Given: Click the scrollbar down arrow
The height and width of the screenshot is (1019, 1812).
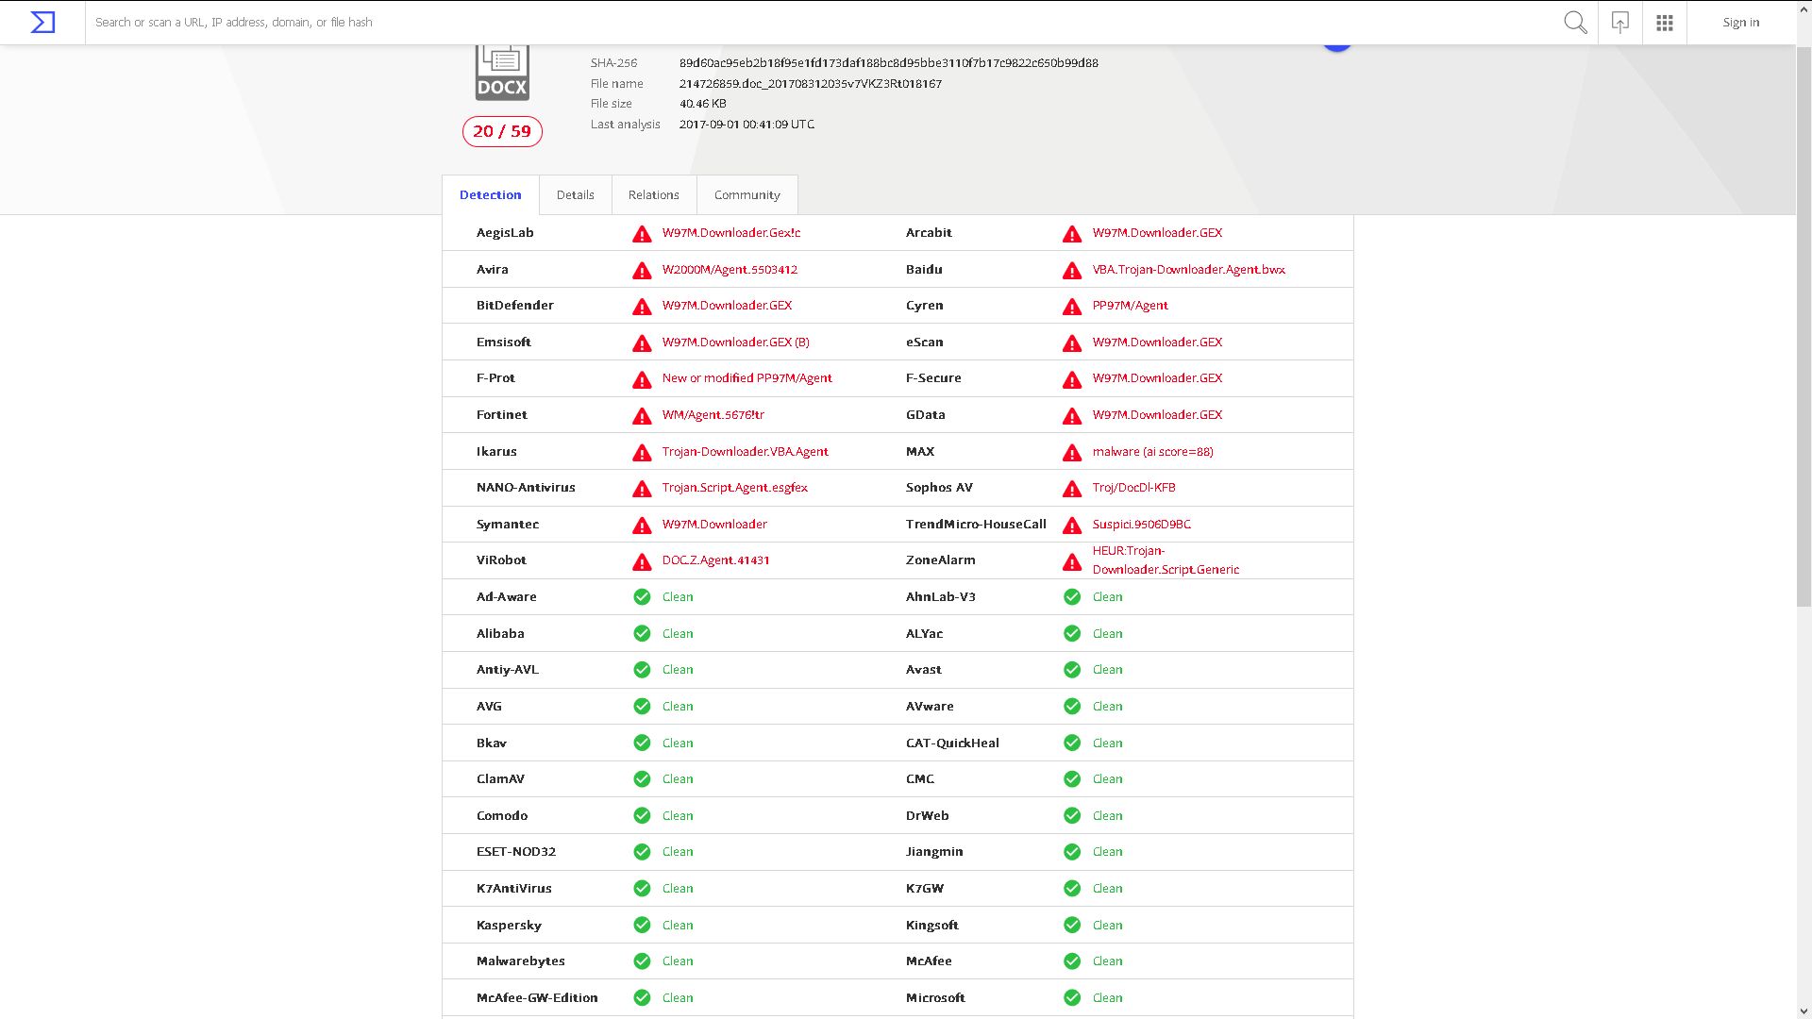Looking at the screenshot, I should tap(1804, 1011).
